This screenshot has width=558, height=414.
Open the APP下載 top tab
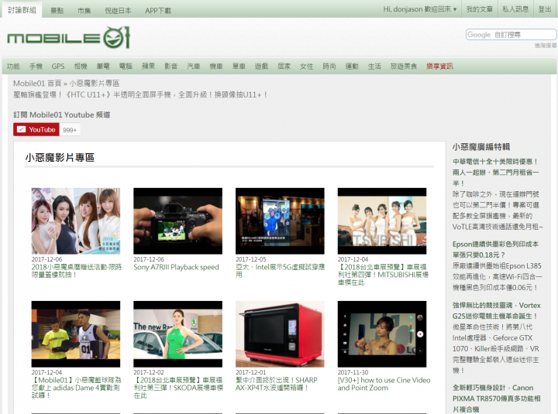pyautogui.click(x=158, y=11)
